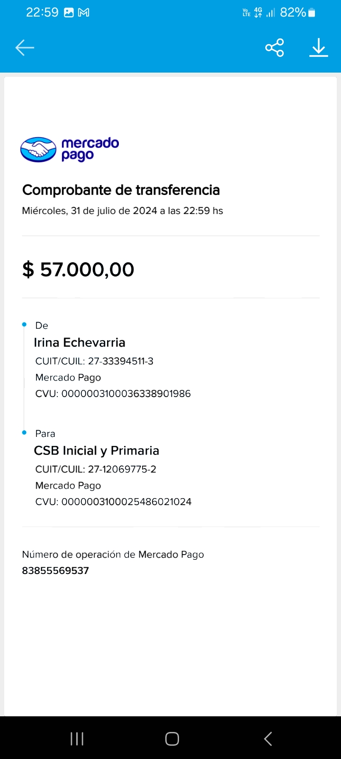Tap the transfer amount $ 57.000,00
The width and height of the screenshot is (341, 759).
click(x=78, y=269)
